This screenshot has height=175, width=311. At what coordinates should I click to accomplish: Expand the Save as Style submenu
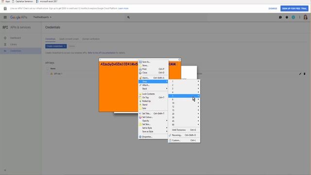tap(153, 132)
